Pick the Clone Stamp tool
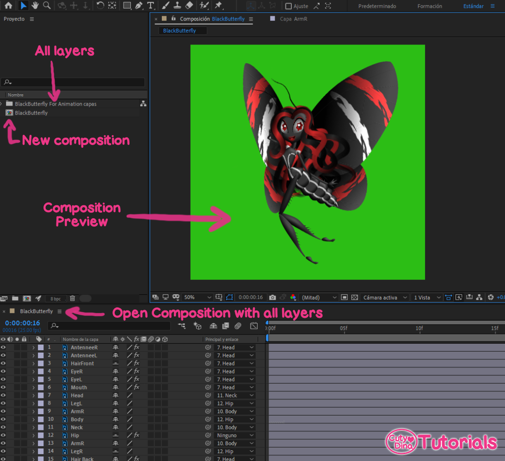Viewport: 505px width, 461px height. tap(177, 6)
